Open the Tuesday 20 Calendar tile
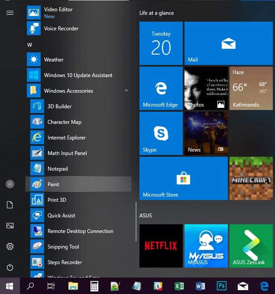This screenshot has height=294, width=275. 161,43
